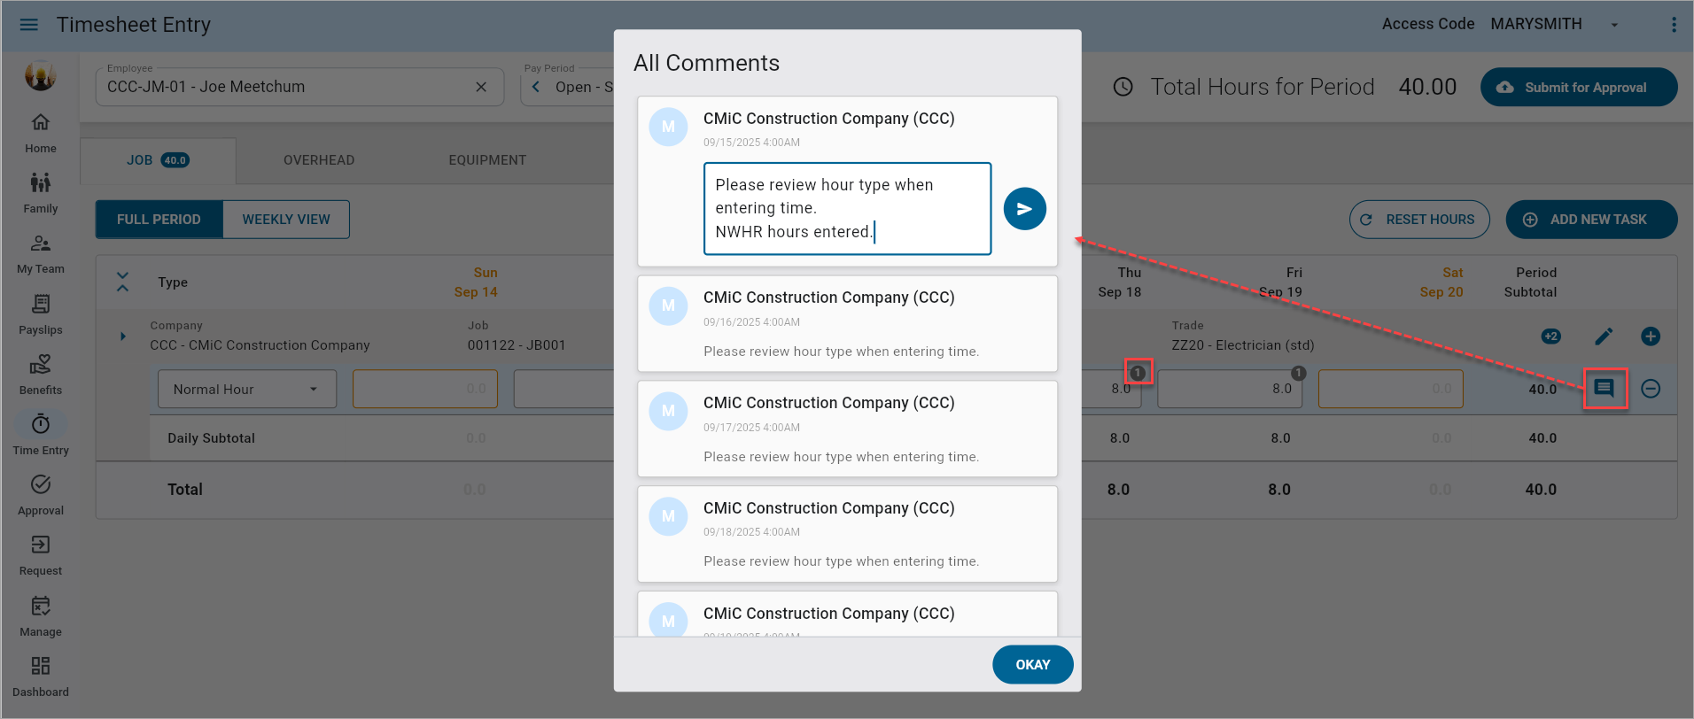
Task: Open Request in sidebar
Action: click(x=41, y=556)
